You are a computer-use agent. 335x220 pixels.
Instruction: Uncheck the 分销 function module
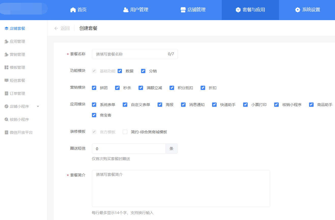tap(143, 71)
